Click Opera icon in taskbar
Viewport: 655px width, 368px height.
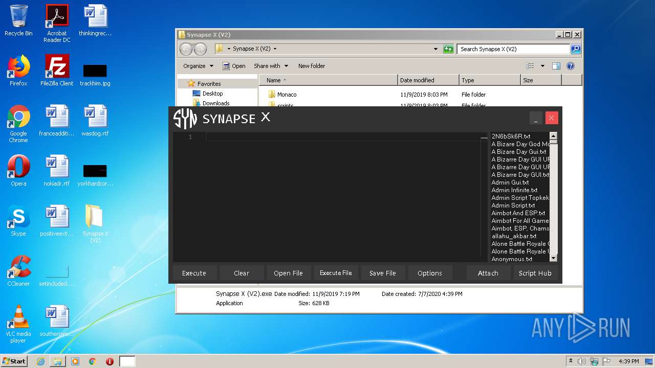110,361
